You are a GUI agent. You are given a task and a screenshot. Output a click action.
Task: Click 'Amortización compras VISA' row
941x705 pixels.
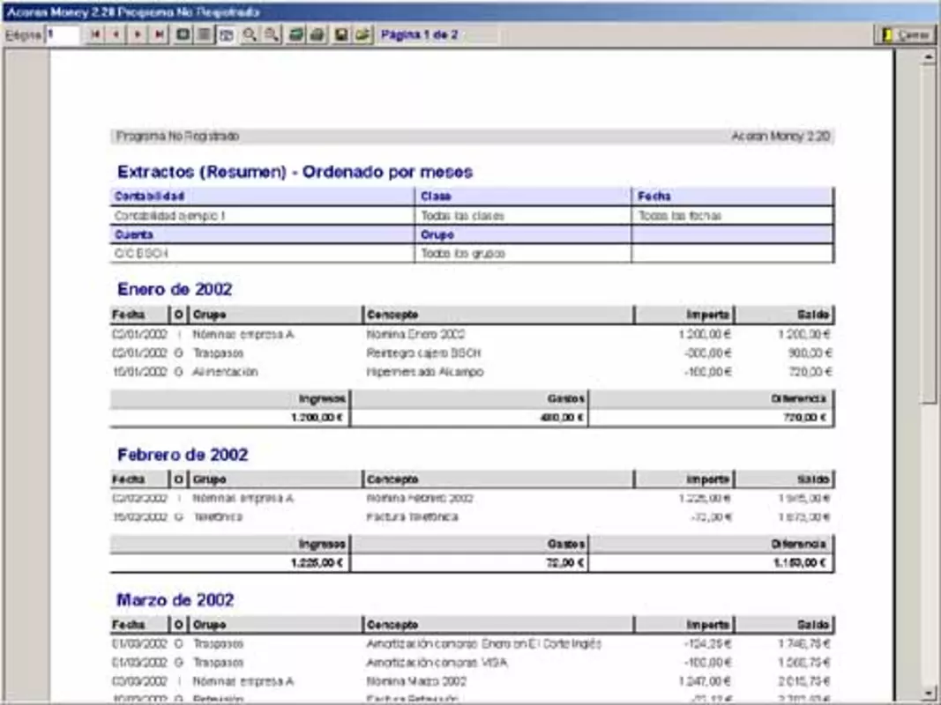click(473, 663)
